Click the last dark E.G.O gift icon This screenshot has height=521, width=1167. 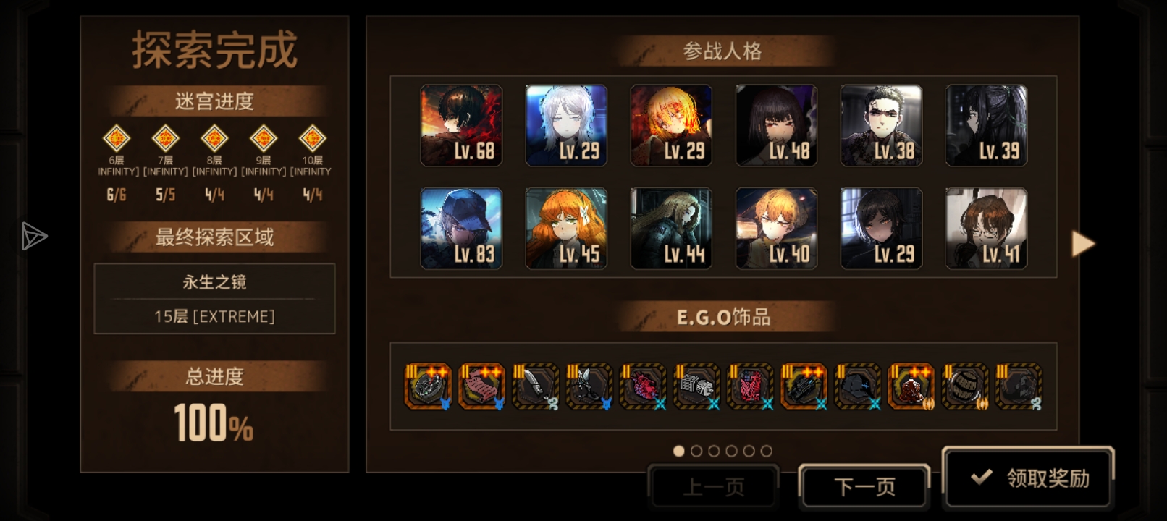click(1018, 386)
